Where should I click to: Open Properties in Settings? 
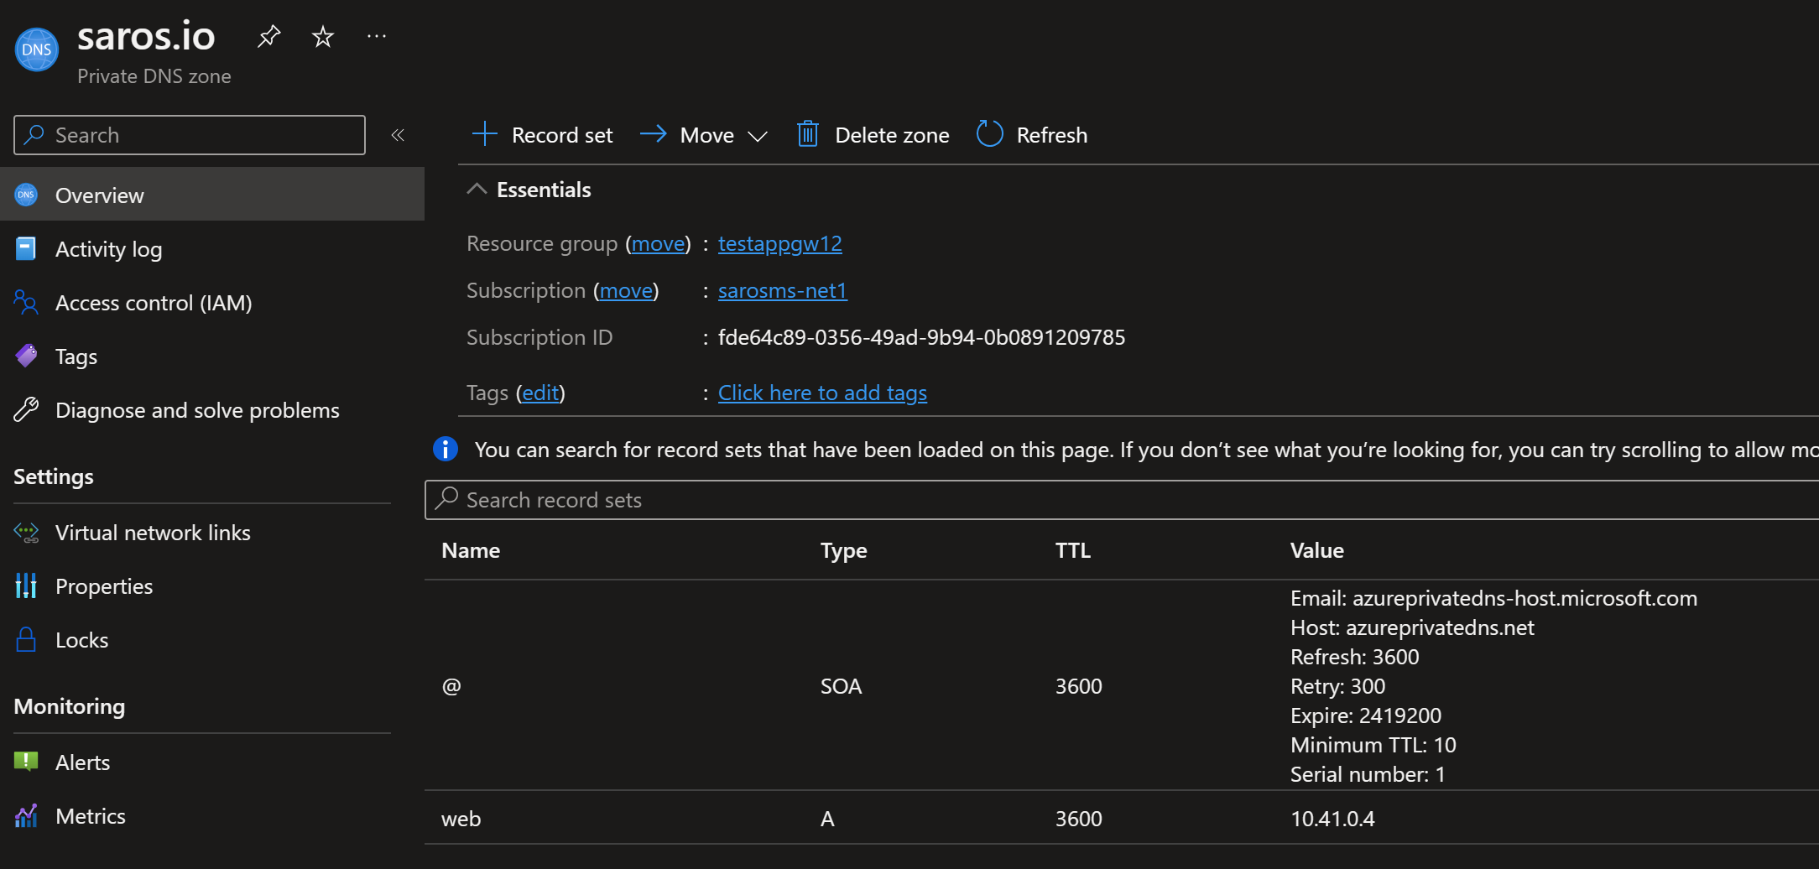click(x=104, y=586)
